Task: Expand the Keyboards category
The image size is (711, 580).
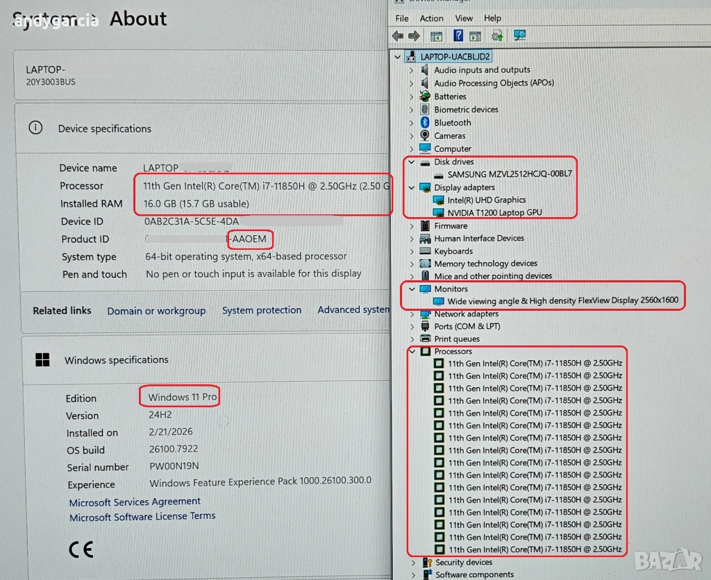Action: (x=411, y=252)
